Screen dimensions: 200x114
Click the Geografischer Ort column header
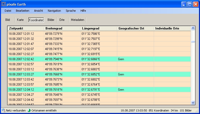135,28
